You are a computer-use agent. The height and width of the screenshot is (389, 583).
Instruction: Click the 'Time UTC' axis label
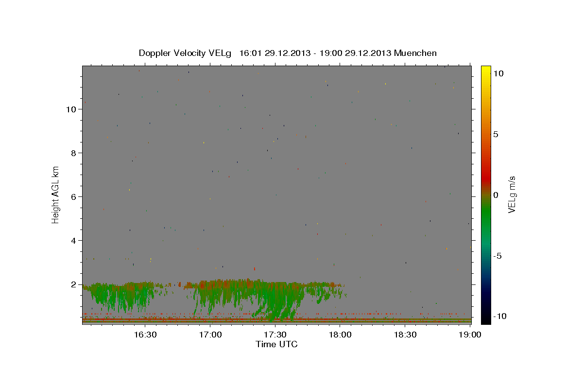click(276, 344)
